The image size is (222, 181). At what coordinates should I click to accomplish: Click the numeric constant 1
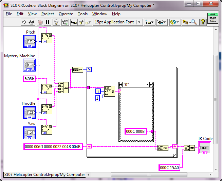tap(97, 98)
